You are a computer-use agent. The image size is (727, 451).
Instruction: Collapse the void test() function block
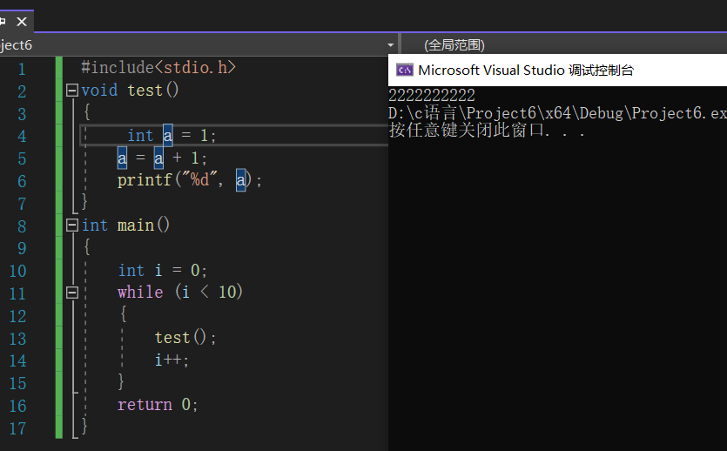(72, 90)
